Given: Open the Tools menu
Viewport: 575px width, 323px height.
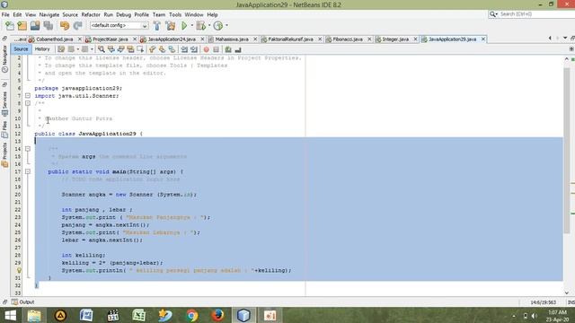Looking at the screenshot, I should pyautogui.click(x=175, y=14).
